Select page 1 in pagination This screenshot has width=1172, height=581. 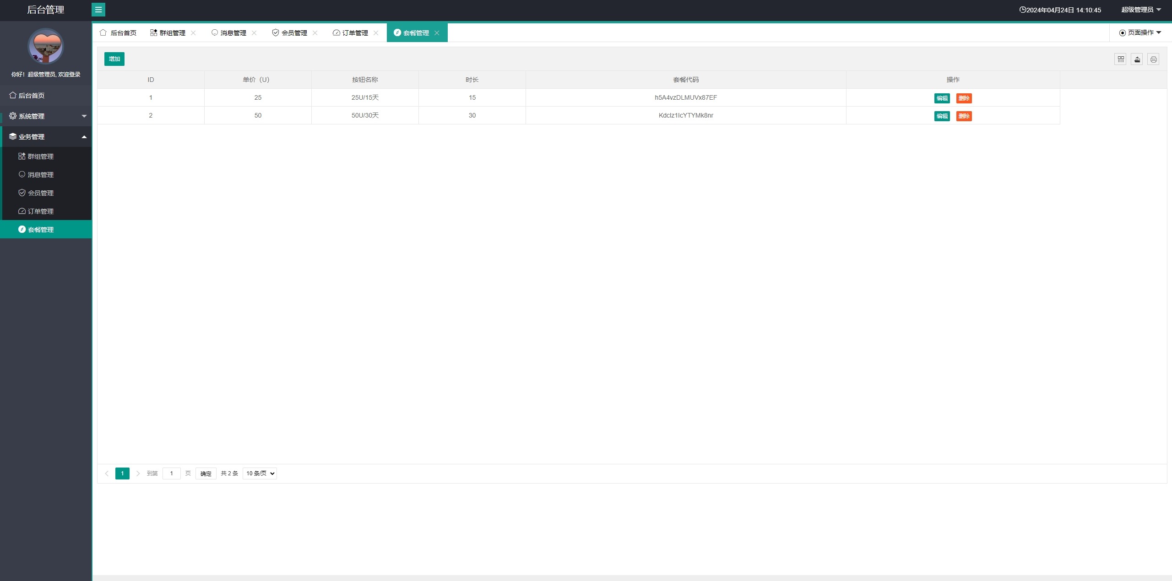click(x=122, y=473)
